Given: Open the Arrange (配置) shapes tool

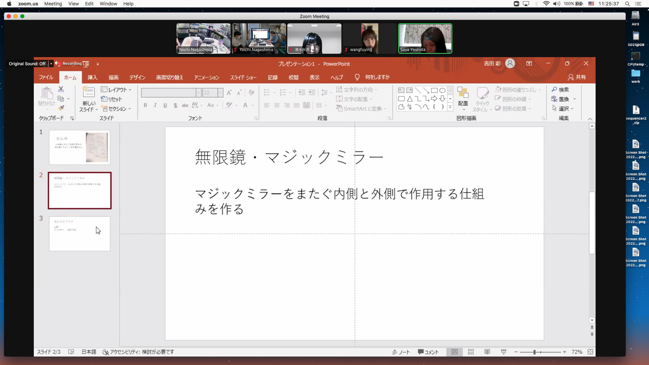Looking at the screenshot, I should (x=463, y=98).
